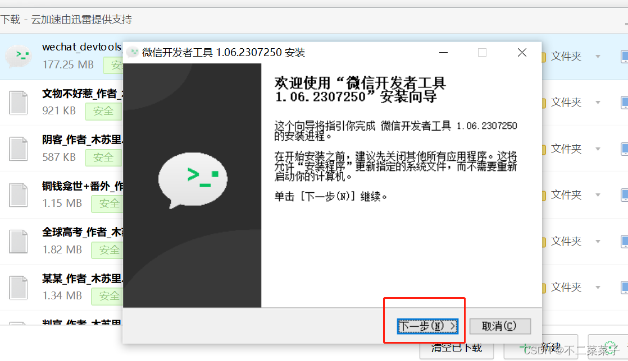
Task: Open 文件夹 for 文物不好惹 download
Action: coord(566,103)
